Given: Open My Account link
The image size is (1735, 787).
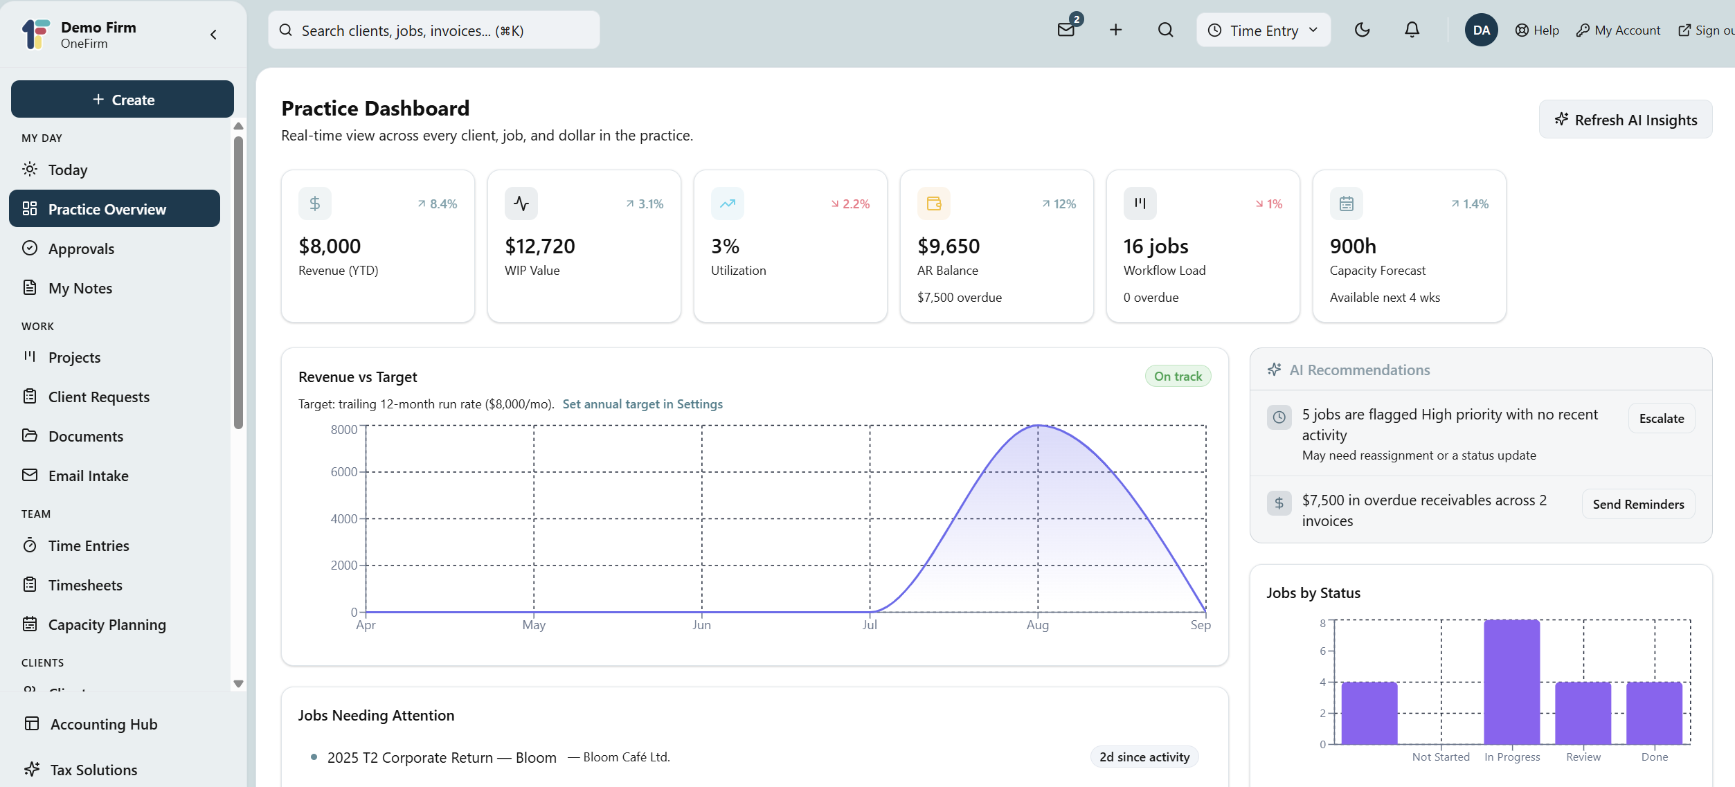Looking at the screenshot, I should [1618, 30].
